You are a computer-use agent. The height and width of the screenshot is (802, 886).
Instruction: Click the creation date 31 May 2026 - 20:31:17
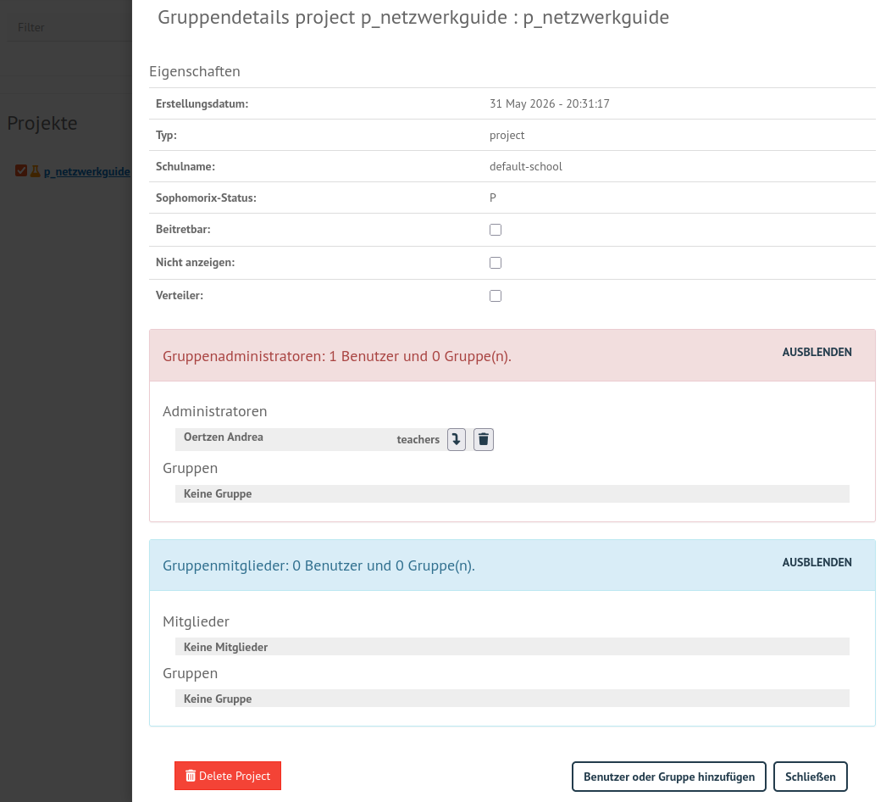point(549,103)
